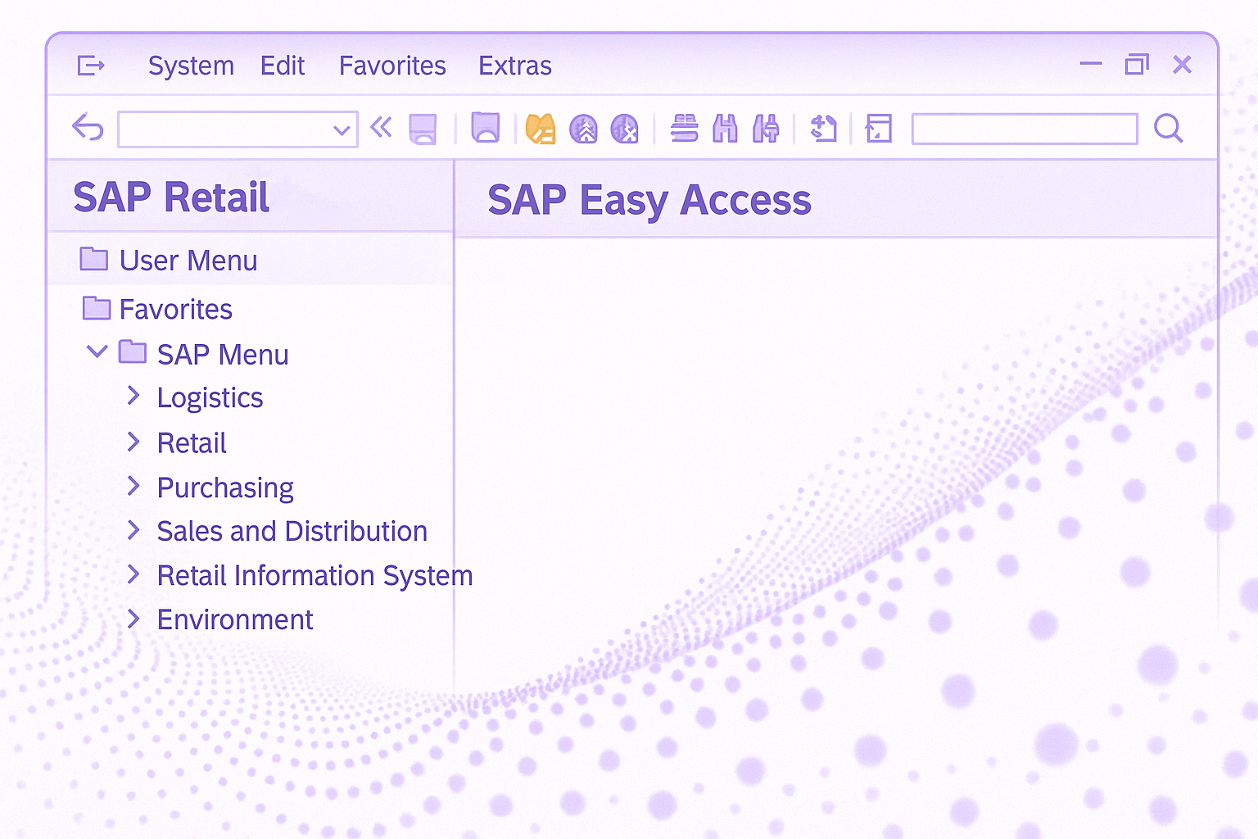Click the User Menu folder icon
The height and width of the screenshot is (839, 1258).
tap(94, 259)
